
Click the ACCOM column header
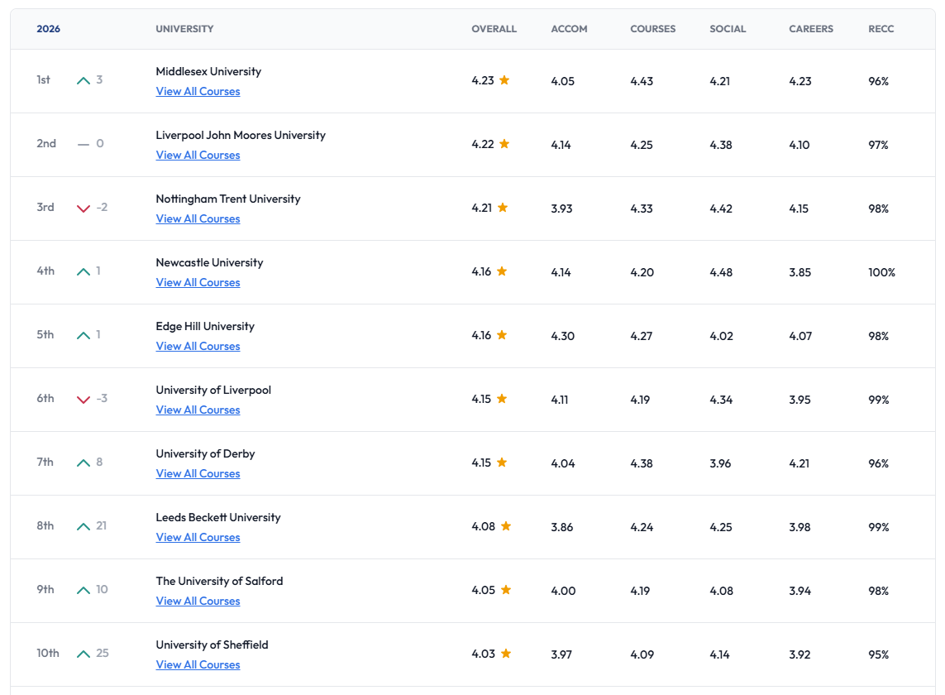coord(569,29)
